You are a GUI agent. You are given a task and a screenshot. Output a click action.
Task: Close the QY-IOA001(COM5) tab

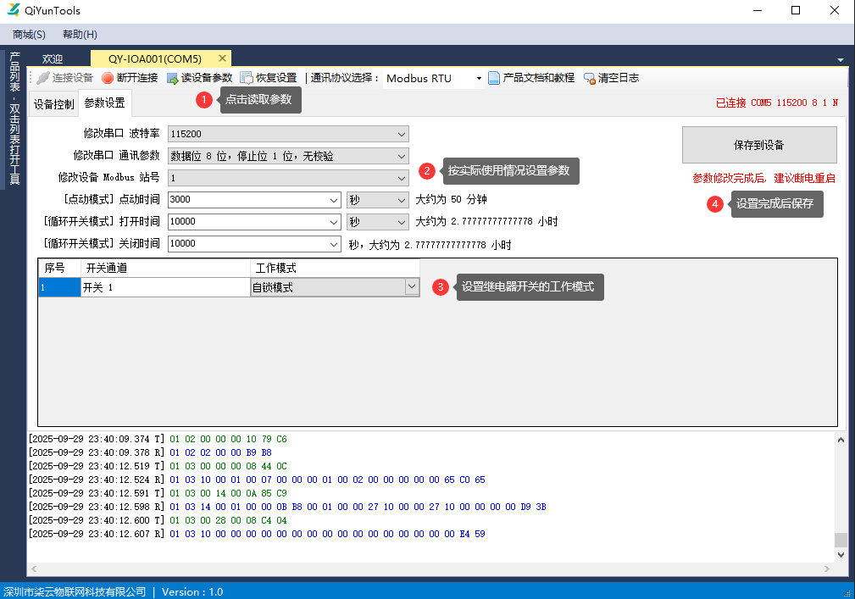pyautogui.click(x=222, y=58)
